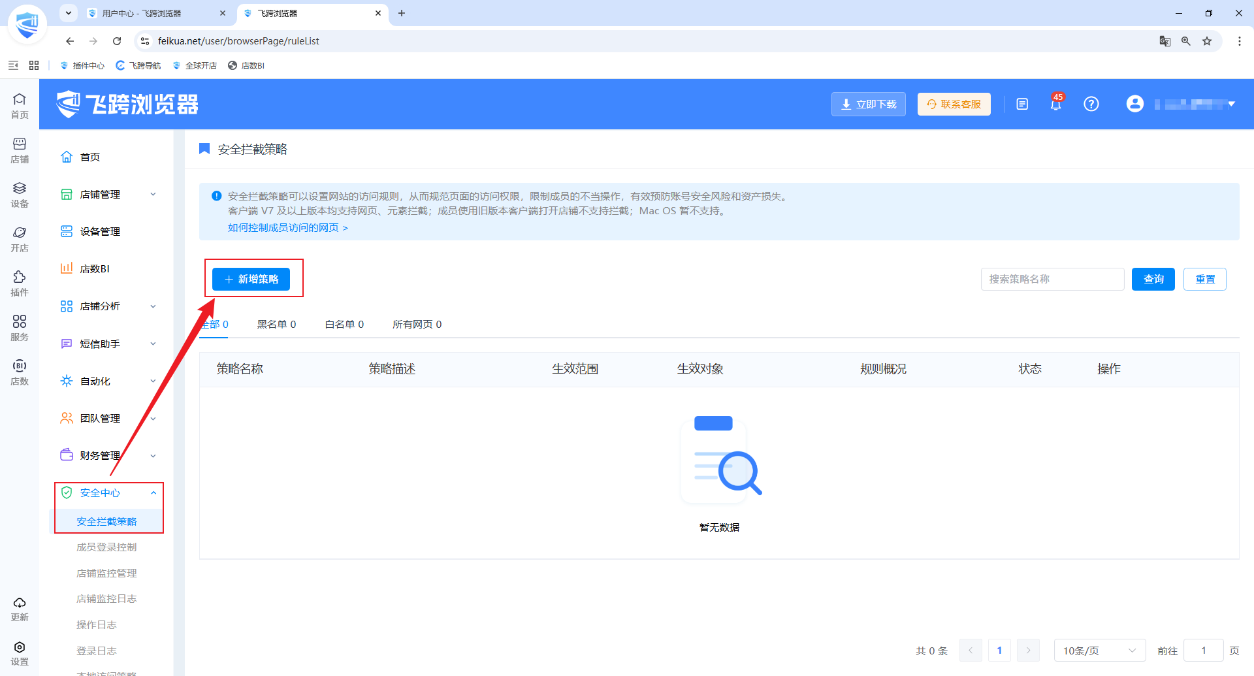
Task: Open 登录日志 submenu item
Action: point(96,651)
